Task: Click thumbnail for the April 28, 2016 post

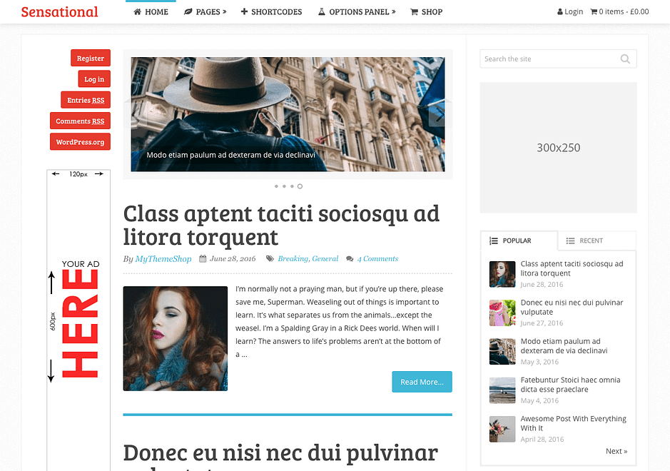Action: 502,429
